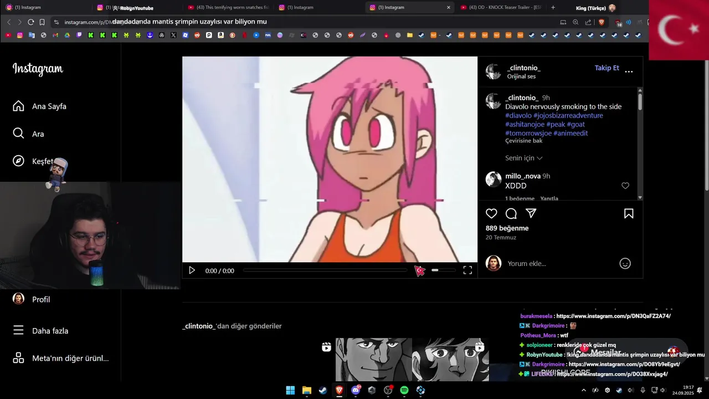The height and width of the screenshot is (399, 709).
Task: Close the active Instagram tab
Action: (448, 7)
